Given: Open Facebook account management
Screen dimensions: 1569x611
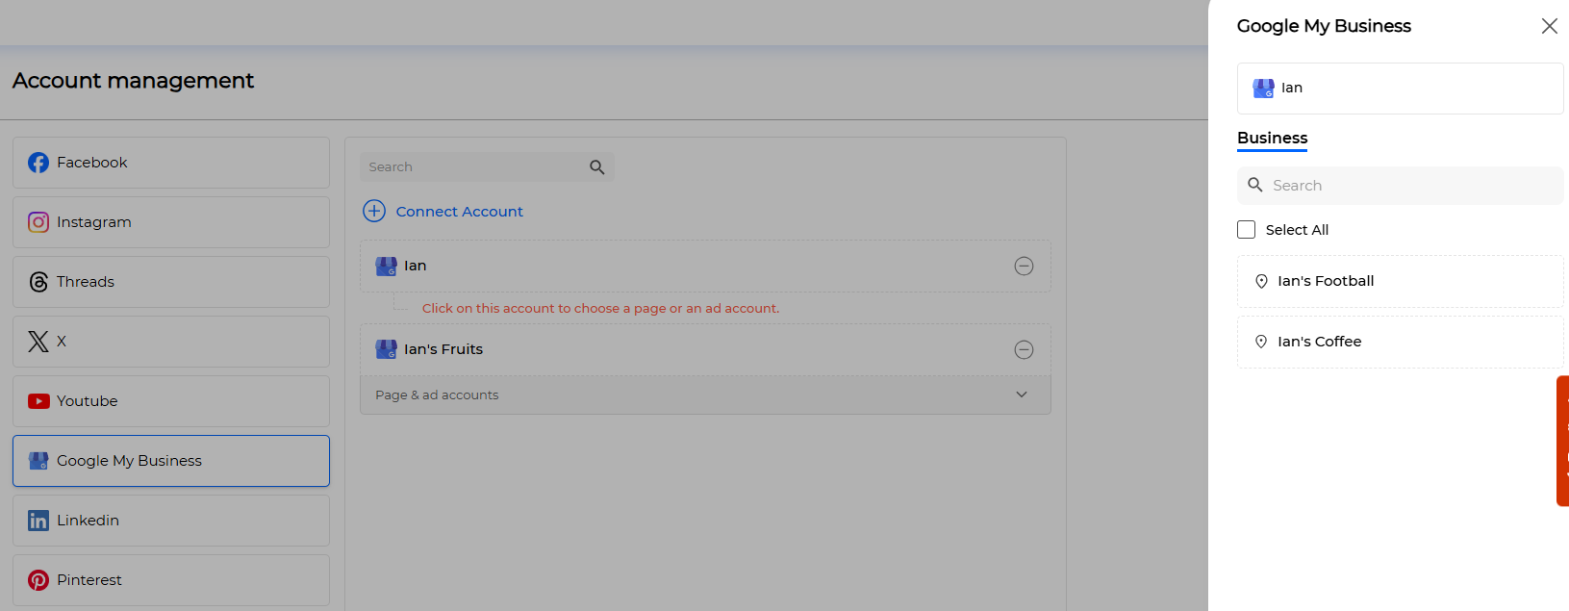Looking at the screenshot, I should tap(171, 163).
